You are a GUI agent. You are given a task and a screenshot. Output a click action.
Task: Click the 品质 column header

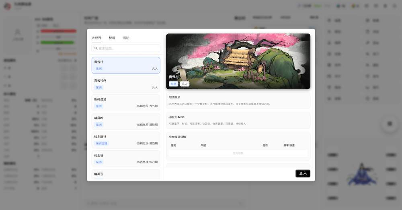tap(265, 145)
